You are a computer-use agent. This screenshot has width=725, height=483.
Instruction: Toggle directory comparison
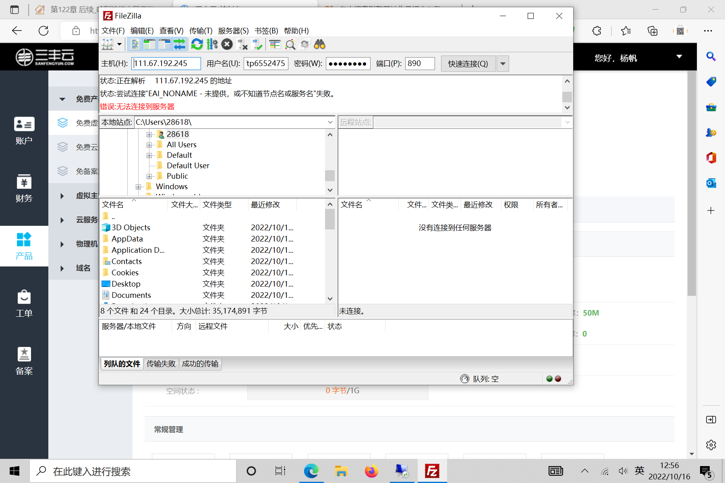coord(290,44)
